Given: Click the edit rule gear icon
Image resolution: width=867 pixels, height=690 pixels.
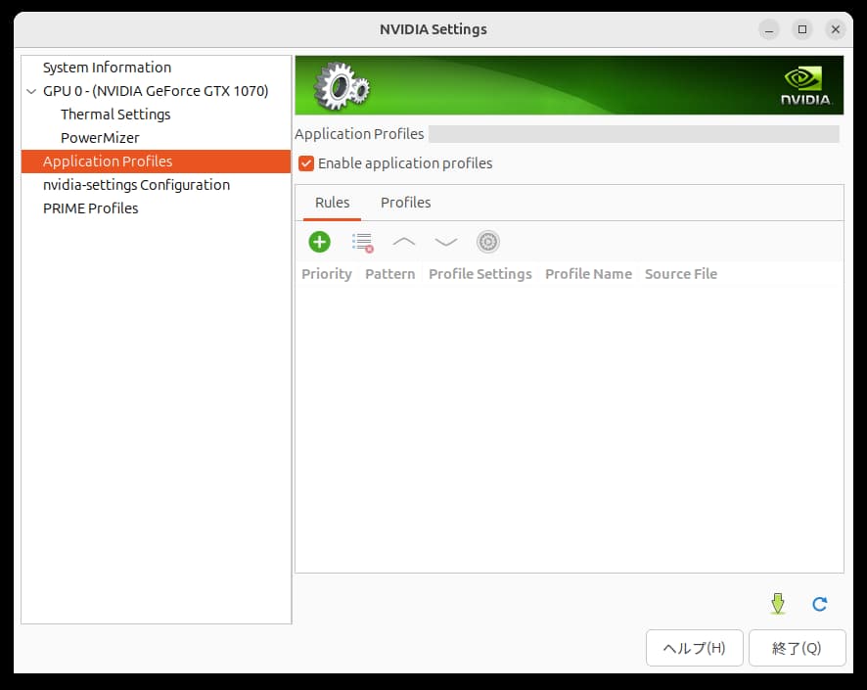Looking at the screenshot, I should [487, 242].
